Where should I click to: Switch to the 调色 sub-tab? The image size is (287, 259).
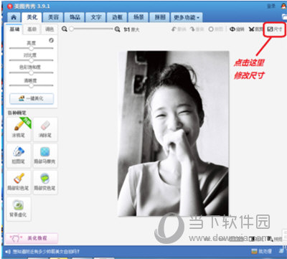pos(50,29)
